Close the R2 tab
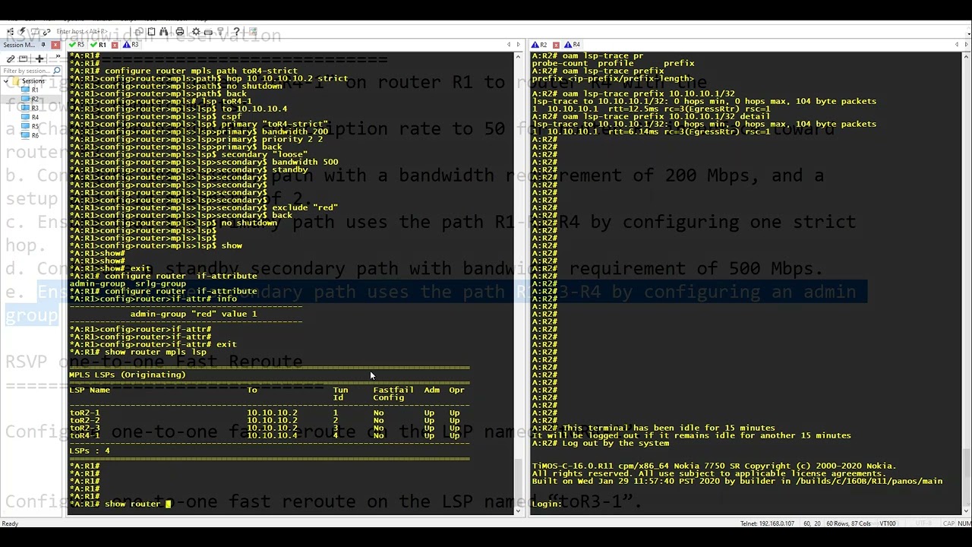The image size is (972, 547). [x=557, y=45]
